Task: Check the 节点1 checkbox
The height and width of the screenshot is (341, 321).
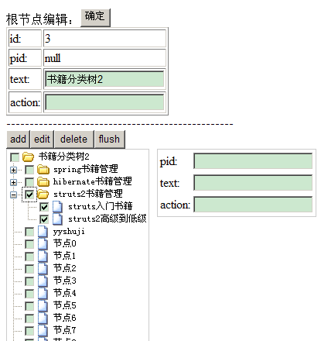Action: click(29, 257)
